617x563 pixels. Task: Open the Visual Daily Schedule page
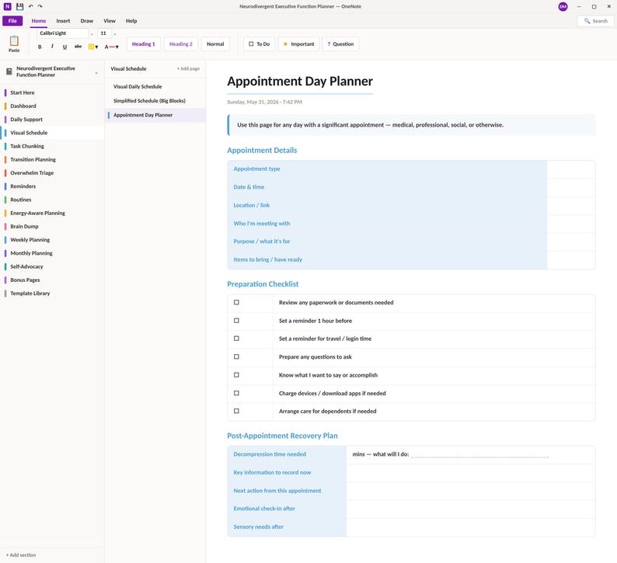(x=155, y=86)
